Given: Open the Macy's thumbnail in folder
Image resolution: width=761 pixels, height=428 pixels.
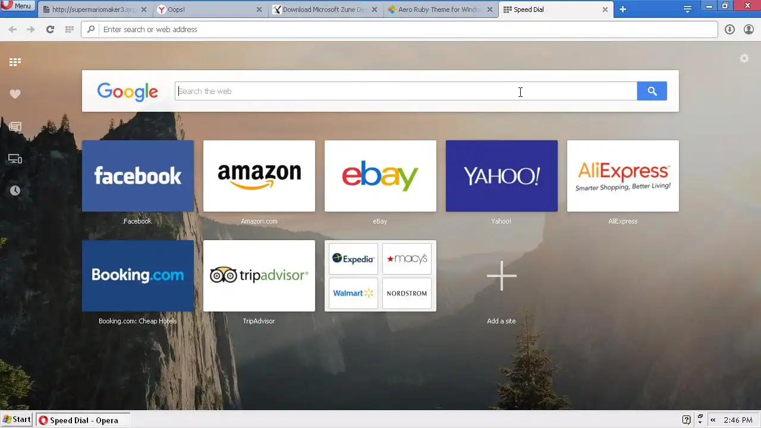Looking at the screenshot, I should [407, 259].
